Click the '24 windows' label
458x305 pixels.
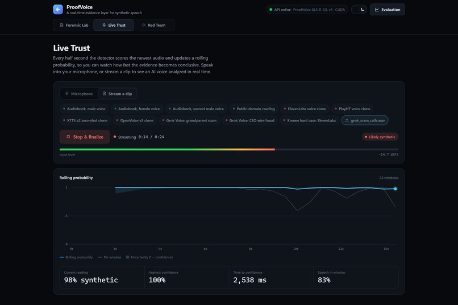tap(389, 178)
